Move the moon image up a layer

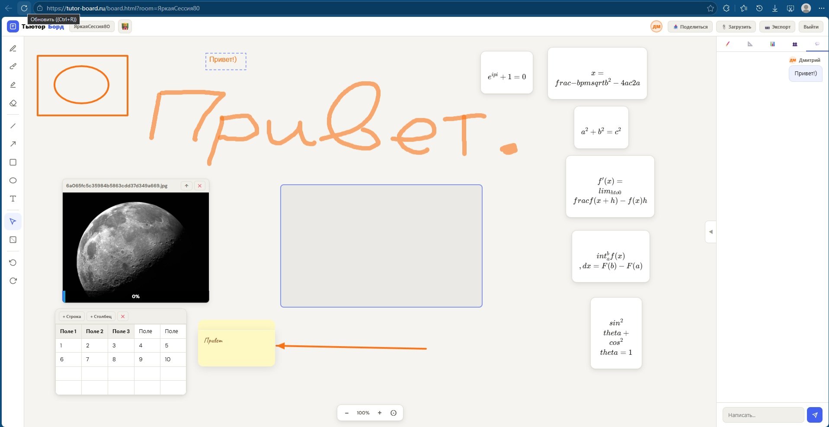(186, 186)
